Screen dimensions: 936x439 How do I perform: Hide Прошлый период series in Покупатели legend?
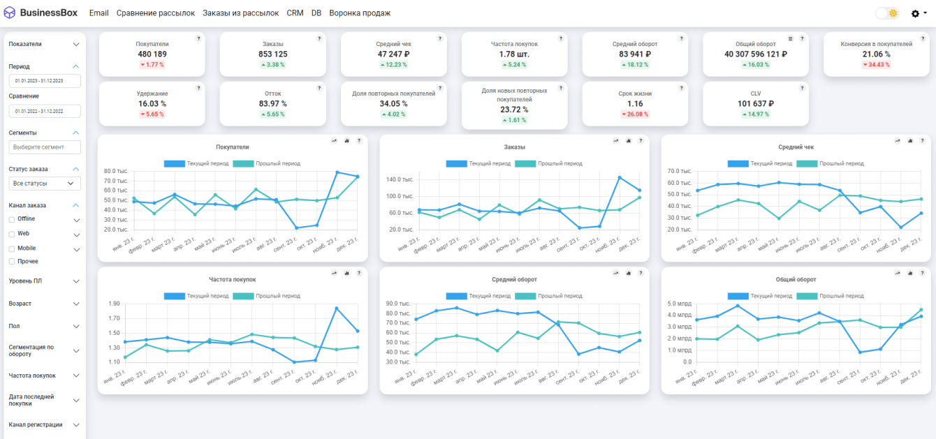[x=266, y=163]
